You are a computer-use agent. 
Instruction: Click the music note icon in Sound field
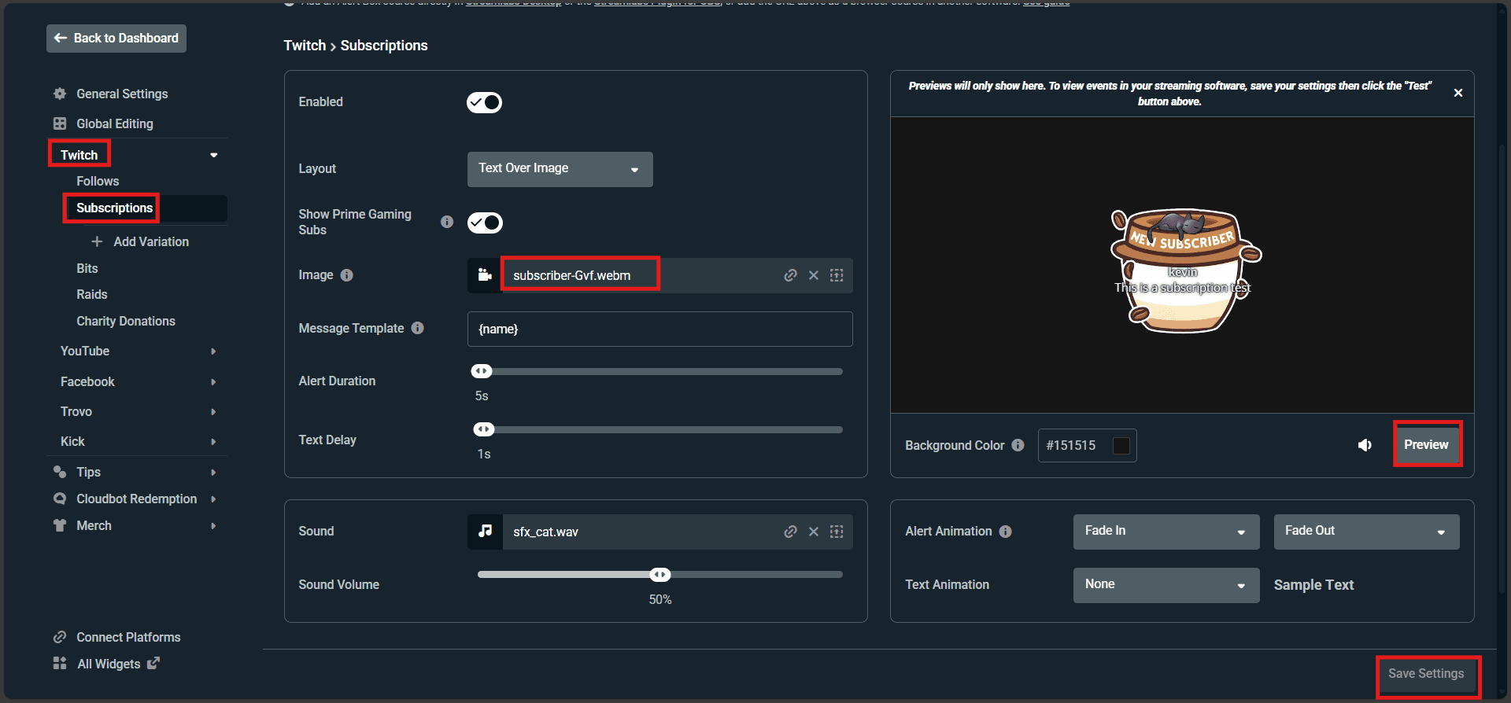click(485, 532)
